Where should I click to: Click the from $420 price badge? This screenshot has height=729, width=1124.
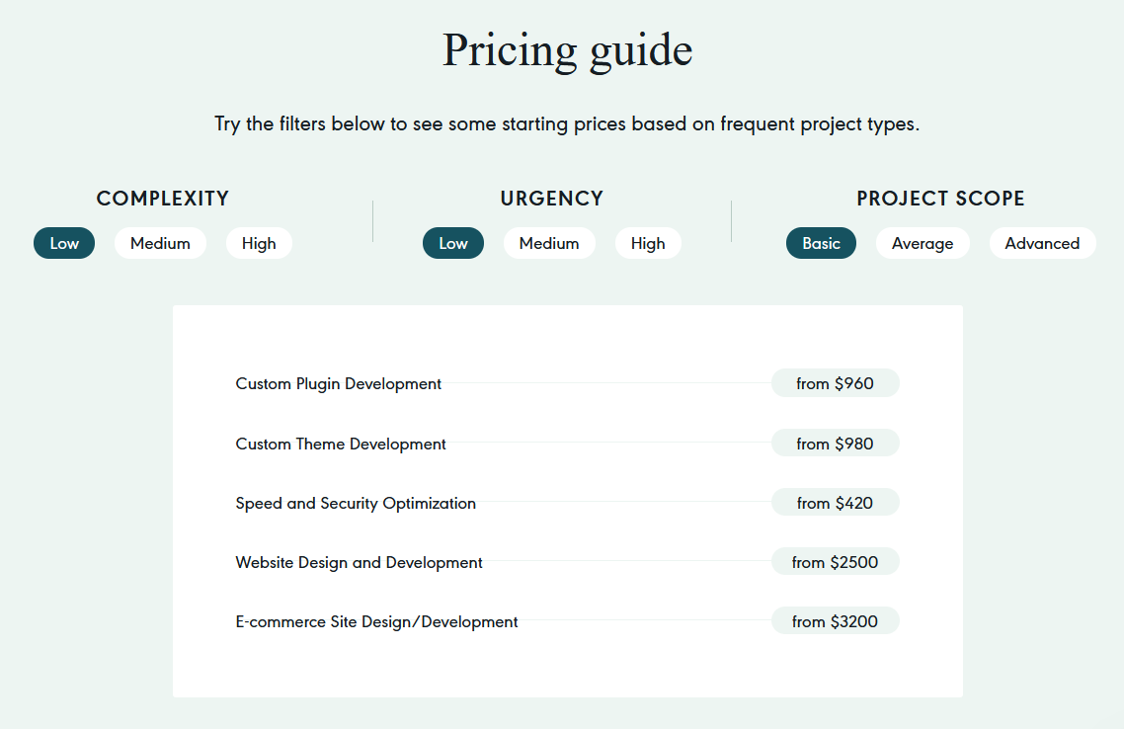835,502
